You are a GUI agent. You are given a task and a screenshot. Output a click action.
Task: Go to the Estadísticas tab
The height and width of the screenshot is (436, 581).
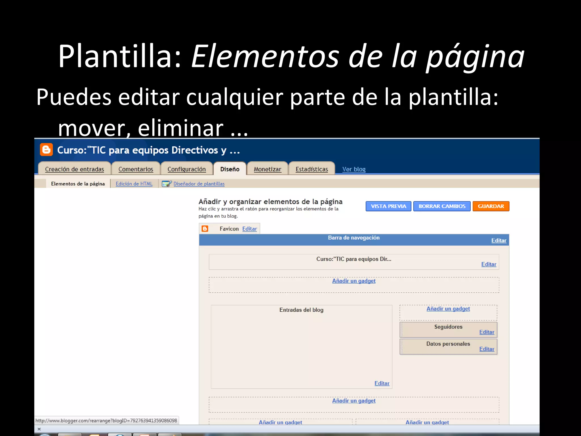311,169
